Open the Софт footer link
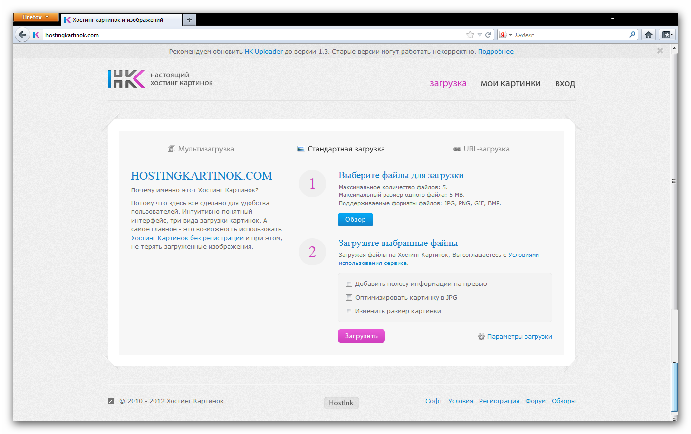This screenshot has height=434, width=691. click(434, 401)
